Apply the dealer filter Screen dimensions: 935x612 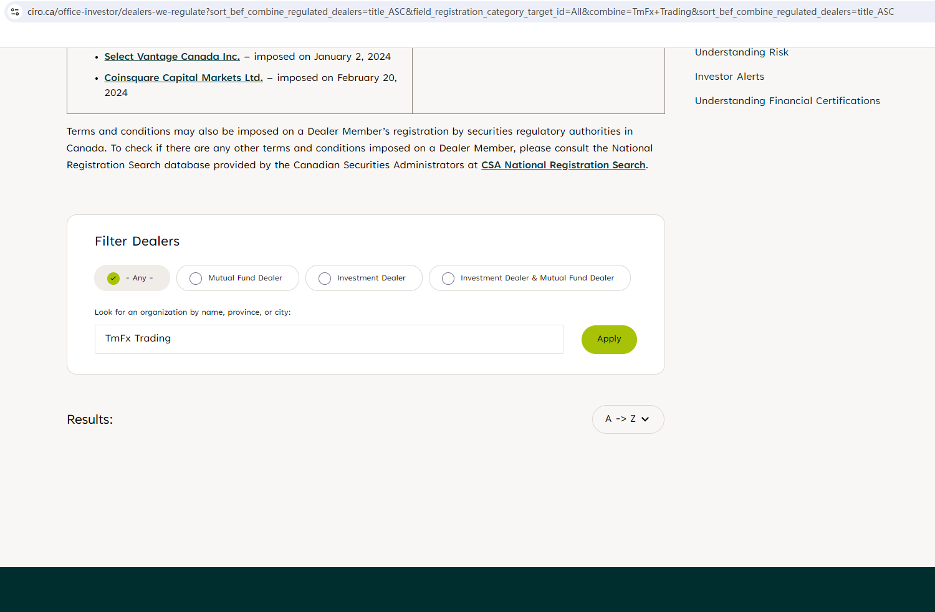[x=609, y=340]
